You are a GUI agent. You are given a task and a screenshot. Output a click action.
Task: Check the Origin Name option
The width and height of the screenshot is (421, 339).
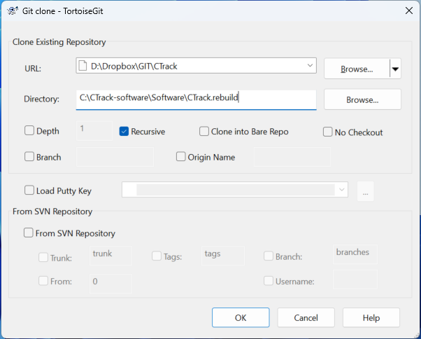pyautogui.click(x=181, y=157)
